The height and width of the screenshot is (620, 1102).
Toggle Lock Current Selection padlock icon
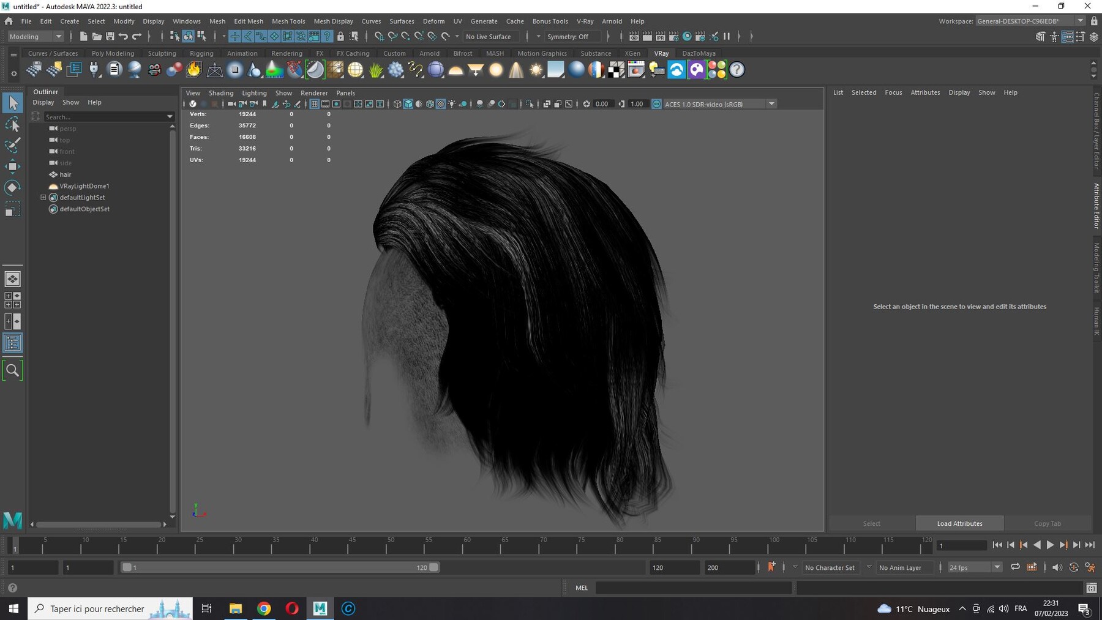(x=340, y=37)
